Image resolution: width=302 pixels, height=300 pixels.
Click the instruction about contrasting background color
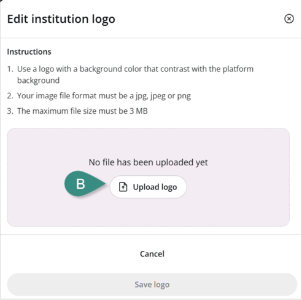pos(135,74)
